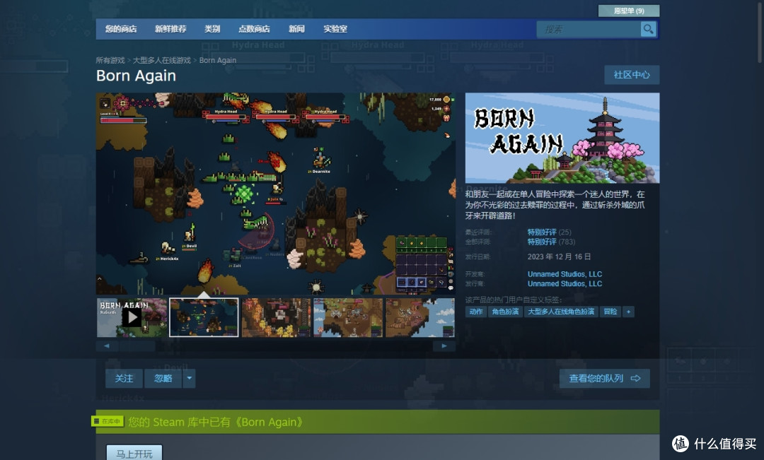764x460 pixels.
Task: Select the fifth screenshot thumbnail with clouds
Action: pyautogui.click(x=420, y=317)
